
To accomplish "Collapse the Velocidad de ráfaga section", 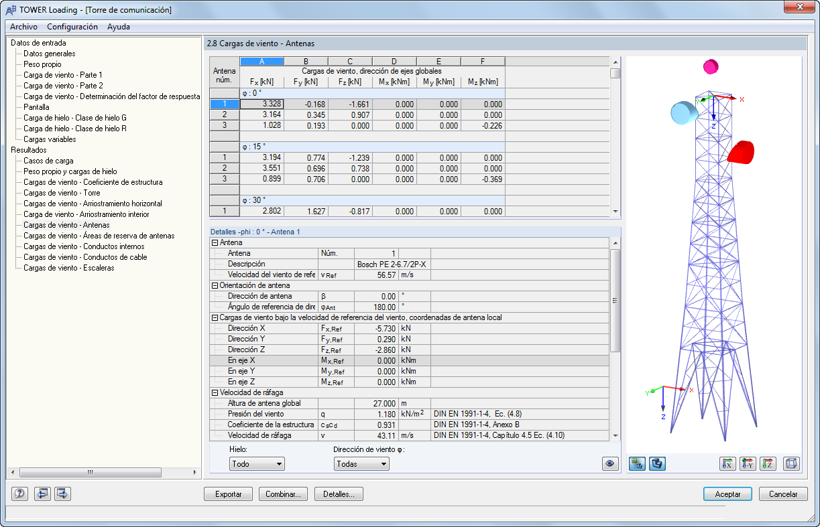I will [215, 392].
